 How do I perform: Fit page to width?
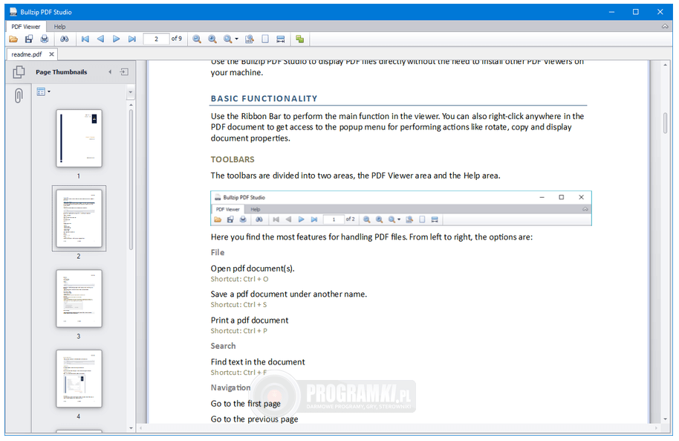(x=281, y=39)
